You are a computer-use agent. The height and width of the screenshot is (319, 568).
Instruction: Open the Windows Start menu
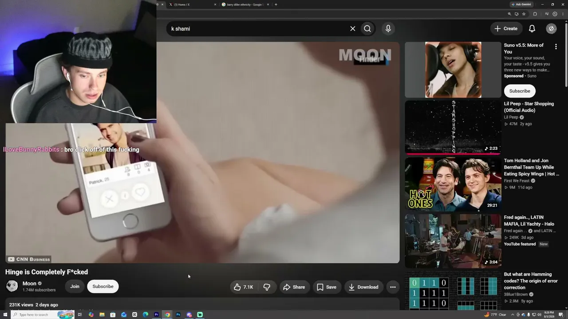click(x=5, y=315)
